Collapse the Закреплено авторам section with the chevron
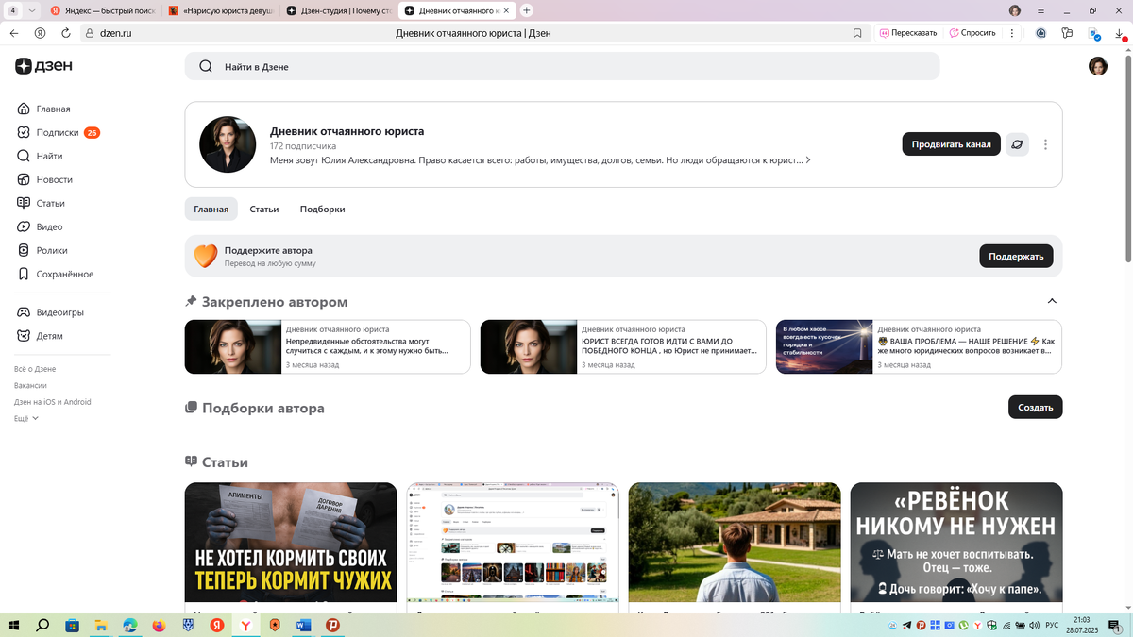This screenshot has width=1133, height=637. click(x=1052, y=300)
